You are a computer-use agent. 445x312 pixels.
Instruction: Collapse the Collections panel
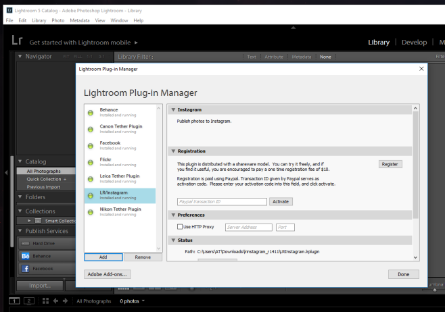tap(20, 211)
